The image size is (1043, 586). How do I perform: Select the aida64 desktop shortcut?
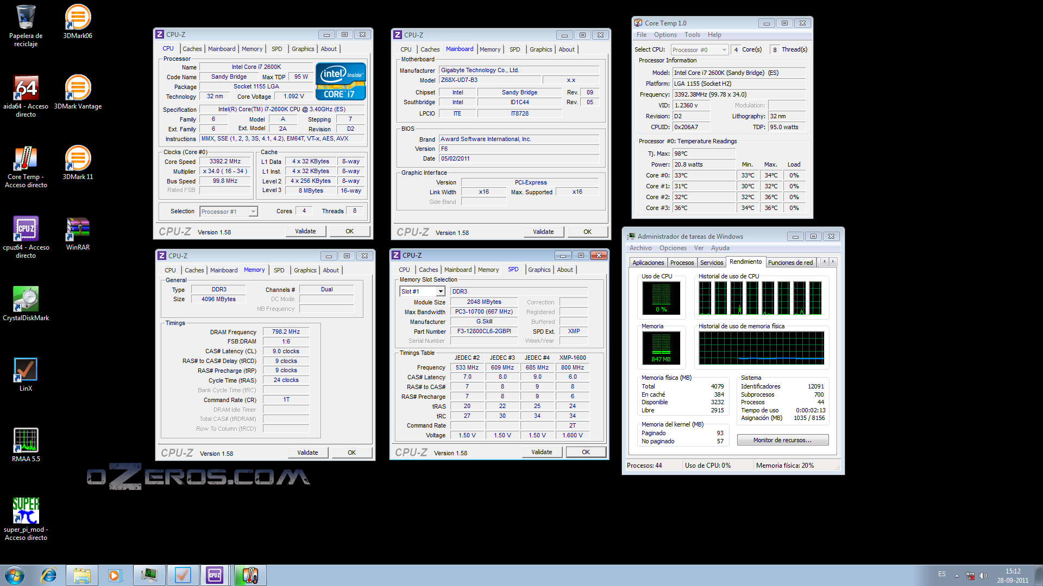point(26,96)
